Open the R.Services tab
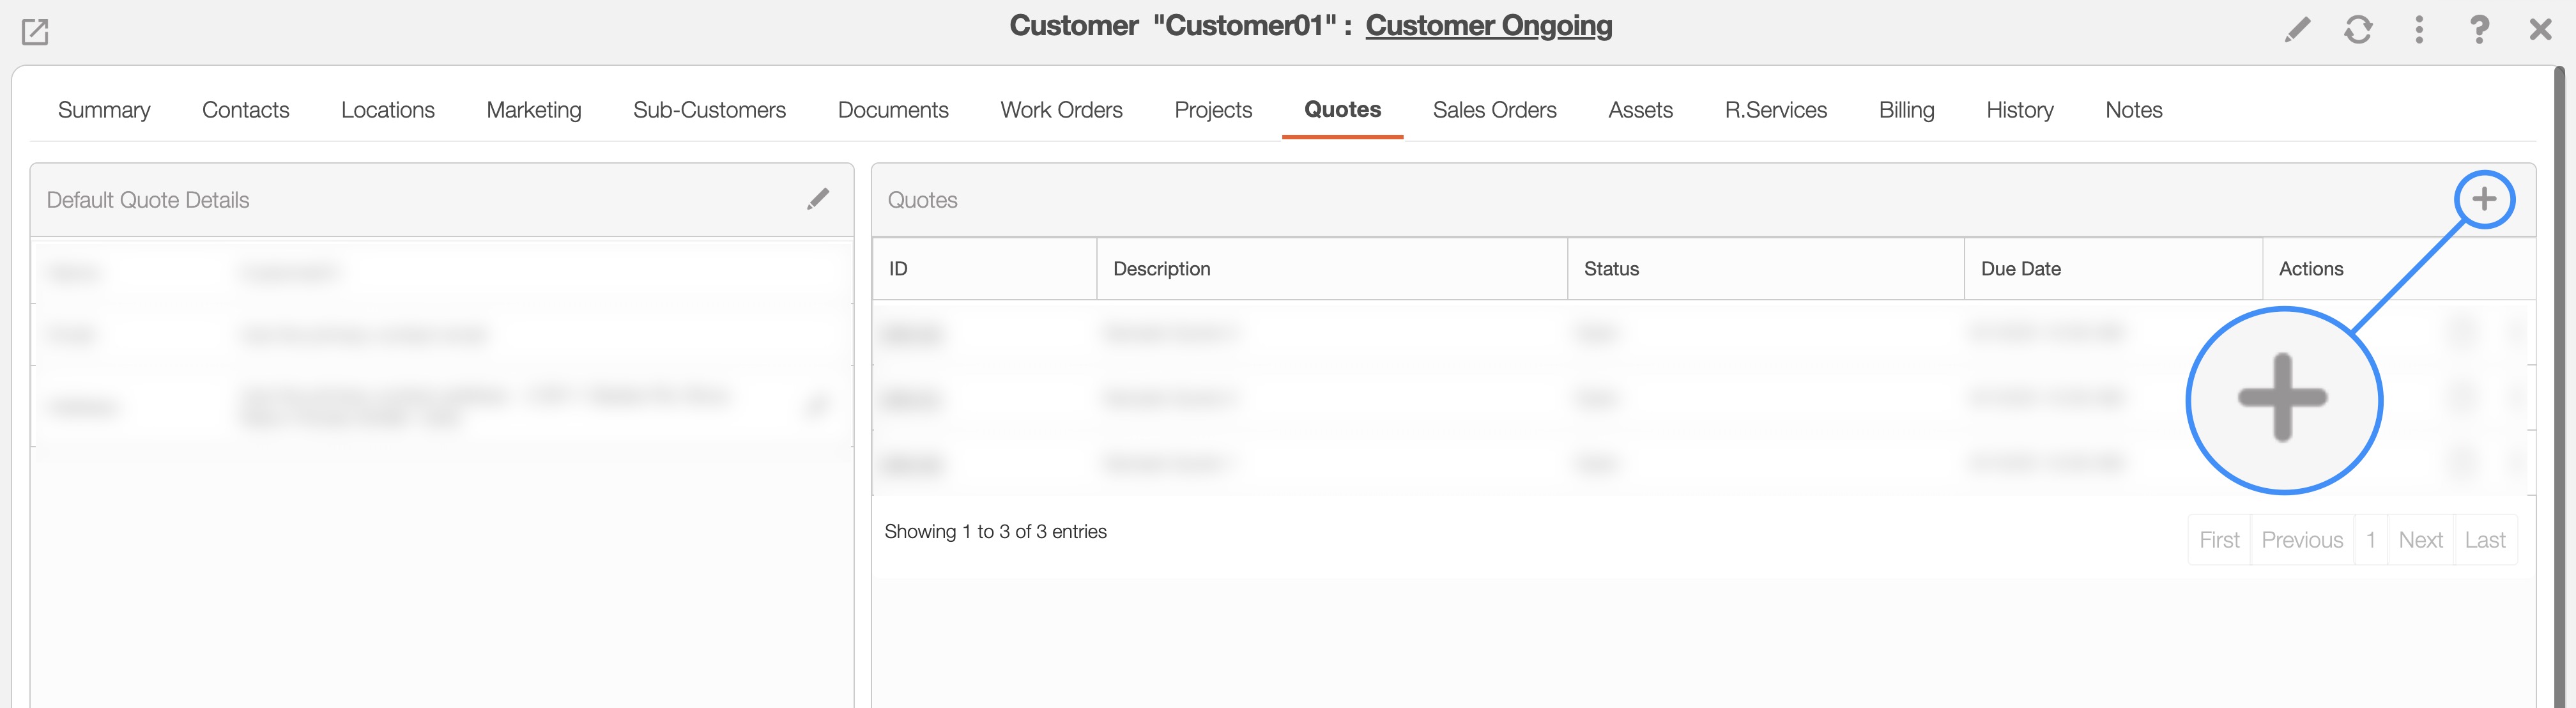Viewport: 2576px width, 708px height. tap(1775, 110)
